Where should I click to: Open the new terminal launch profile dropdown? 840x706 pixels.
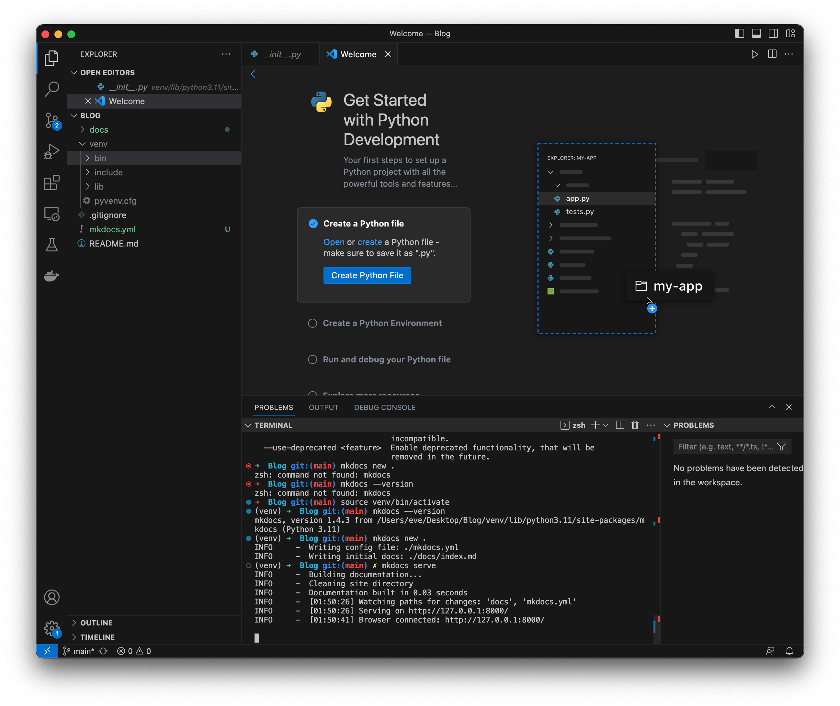[x=606, y=425]
